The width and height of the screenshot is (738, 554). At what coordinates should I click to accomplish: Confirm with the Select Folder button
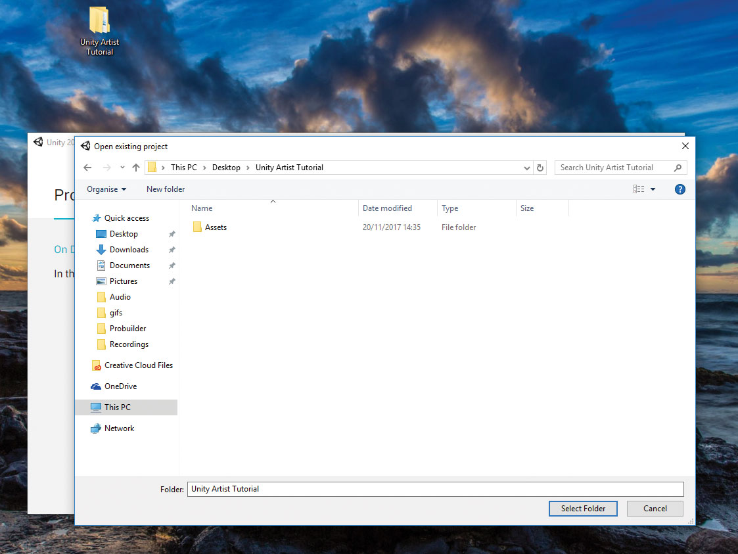pos(583,509)
